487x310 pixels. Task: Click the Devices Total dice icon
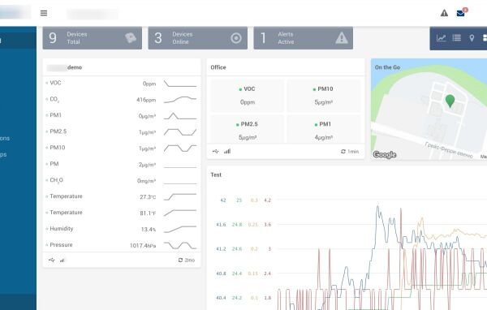point(131,38)
